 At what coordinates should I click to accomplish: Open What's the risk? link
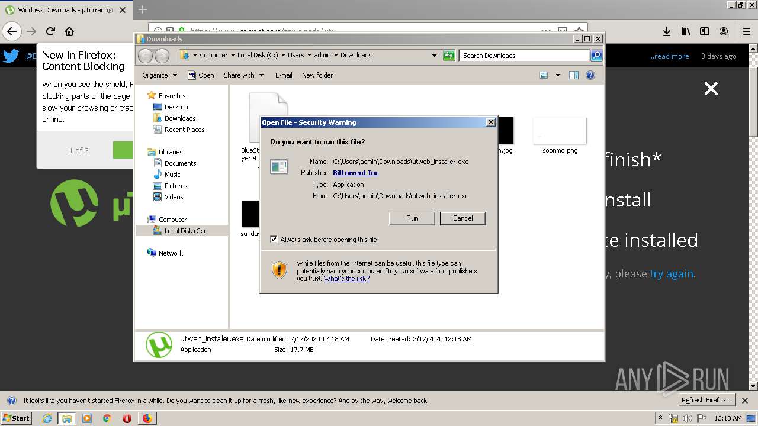346,279
